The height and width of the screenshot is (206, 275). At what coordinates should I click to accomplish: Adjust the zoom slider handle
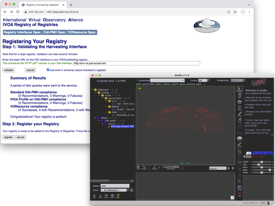coord(262,172)
